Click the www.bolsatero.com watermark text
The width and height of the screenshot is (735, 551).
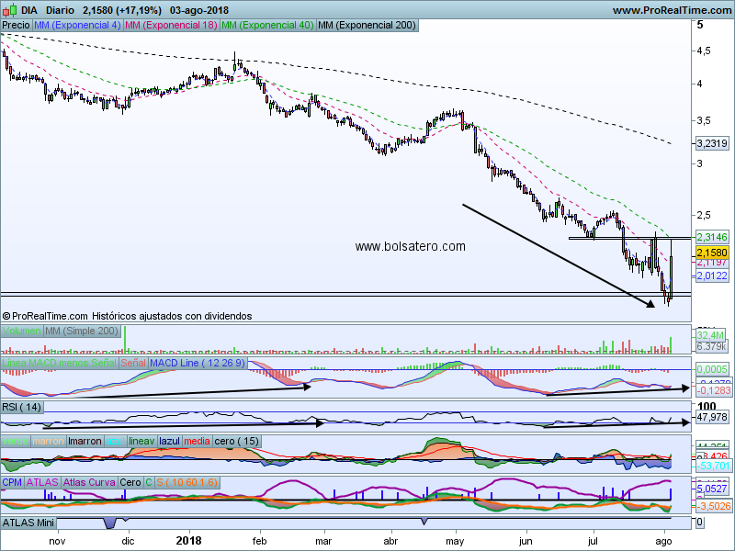410,246
